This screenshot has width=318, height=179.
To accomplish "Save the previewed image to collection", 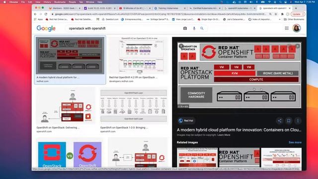I will [289, 121].
